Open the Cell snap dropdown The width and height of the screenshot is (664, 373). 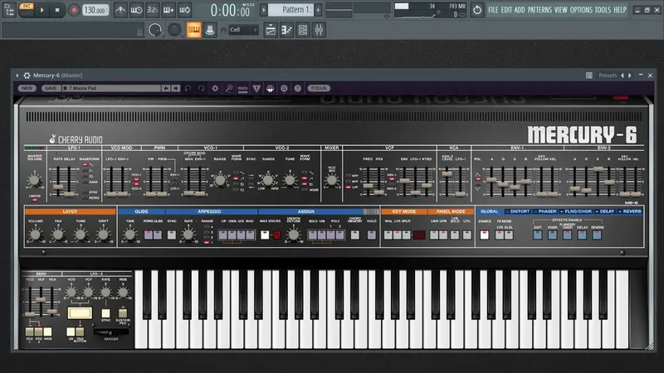(x=243, y=30)
